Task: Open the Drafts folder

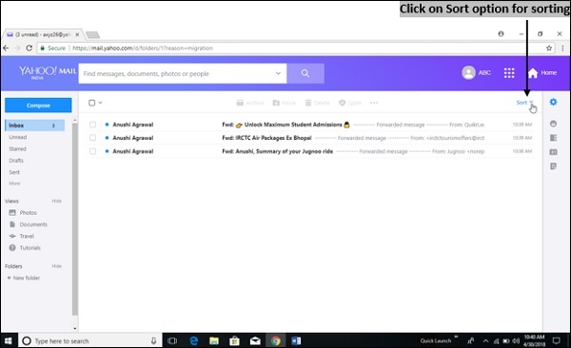Action: (16, 161)
